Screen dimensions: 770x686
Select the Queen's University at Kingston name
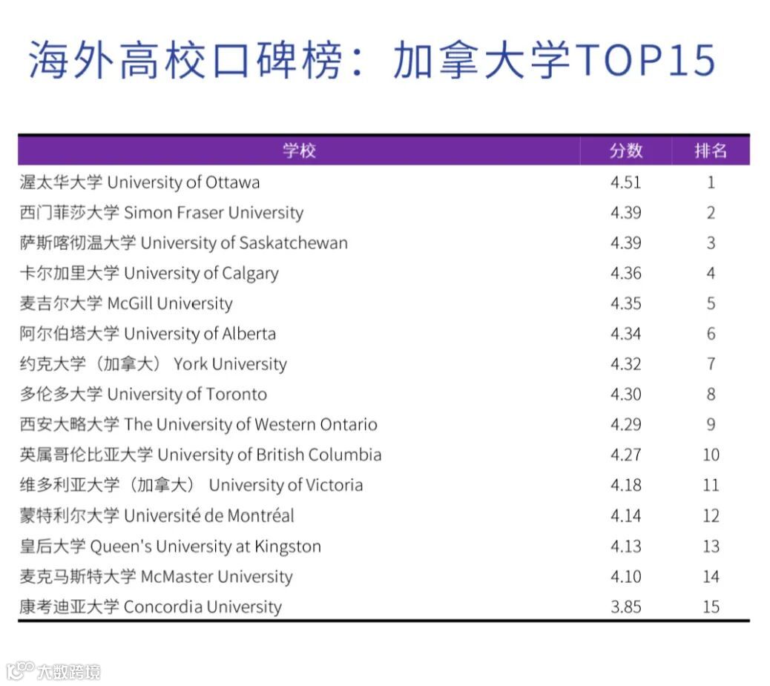click(x=171, y=546)
